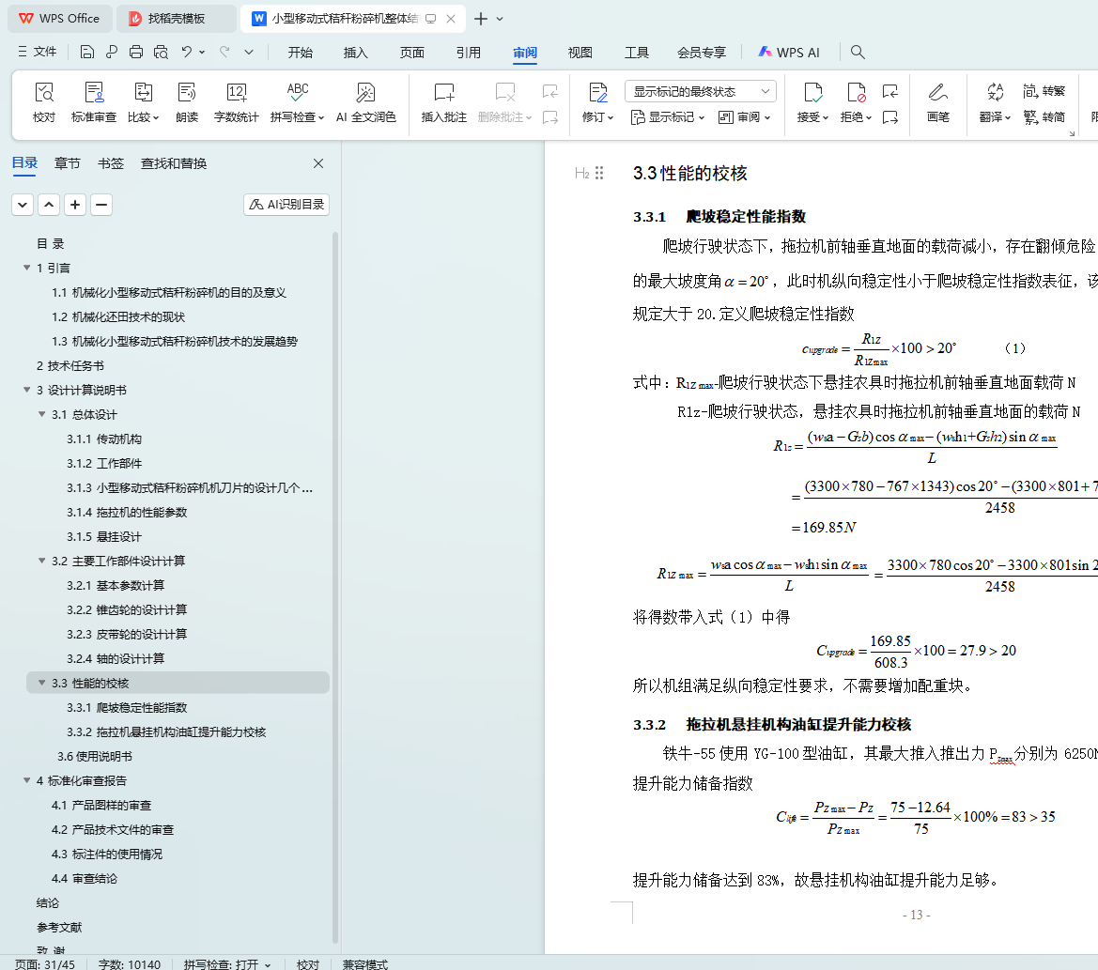The width and height of the screenshot is (1098, 970).
Task: Collapse the 3.3 性能的校核 node
Action: tap(42, 683)
